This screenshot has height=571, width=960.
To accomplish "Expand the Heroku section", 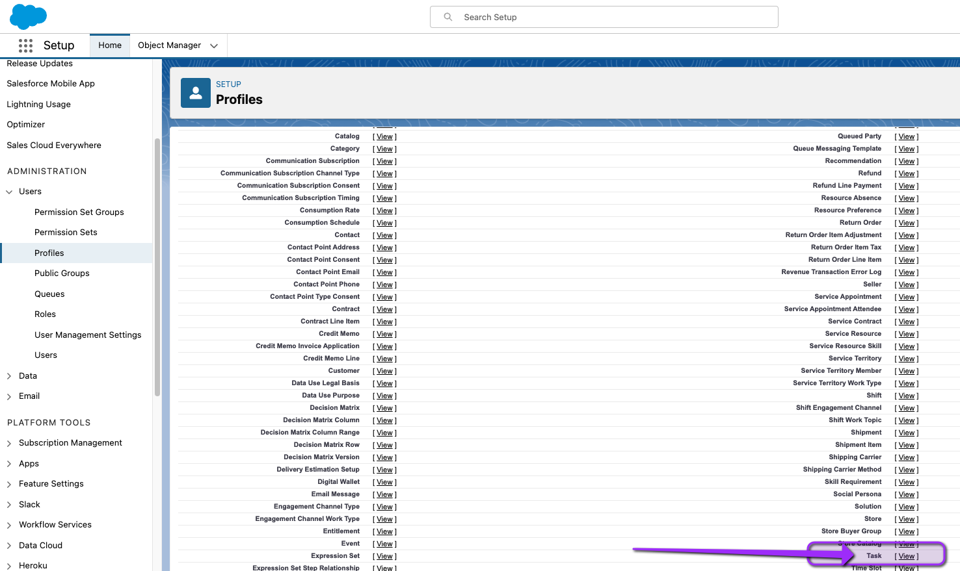I will 9,566.
